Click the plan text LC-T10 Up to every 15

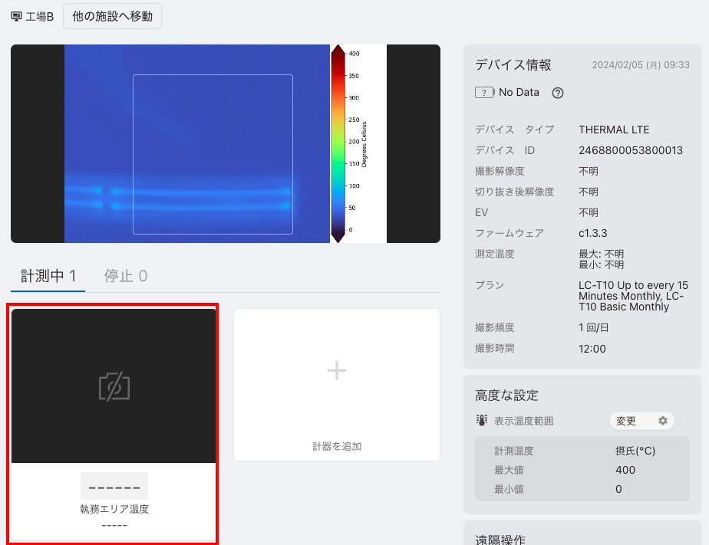tap(633, 285)
